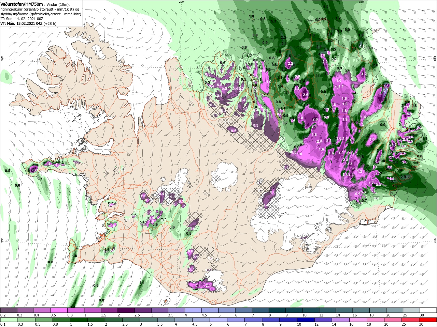Viewport: 437px width, 327px height.
Task: Click the '18' label under upper scale
Action: coord(372,315)
